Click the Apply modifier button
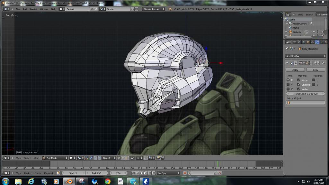Viewport: 329px width, 185px height. (x=295, y=70)
